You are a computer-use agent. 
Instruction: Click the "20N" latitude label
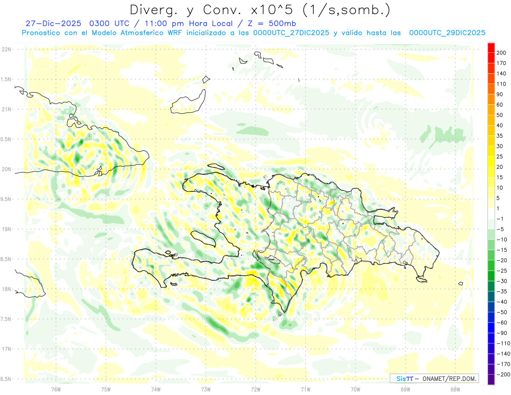[x=6, y=169]
